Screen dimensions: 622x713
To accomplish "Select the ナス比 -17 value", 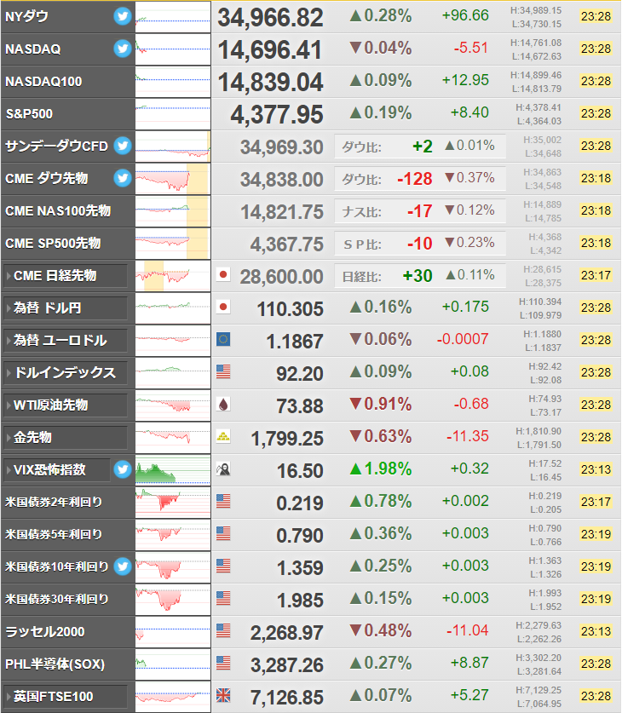I will 420,211.
